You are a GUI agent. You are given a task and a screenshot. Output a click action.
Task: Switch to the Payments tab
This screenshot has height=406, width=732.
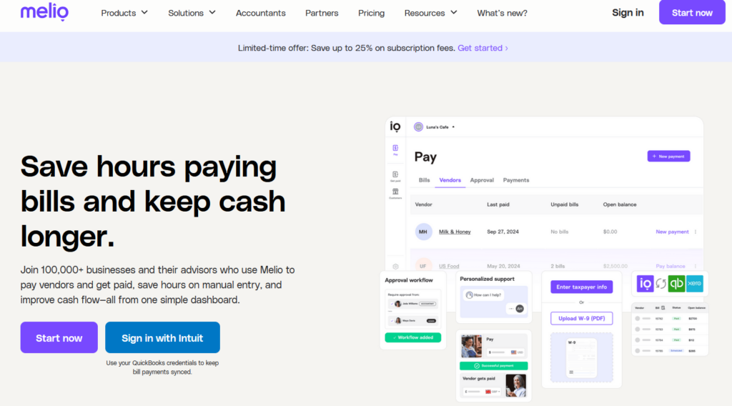(x=516, y=180)
